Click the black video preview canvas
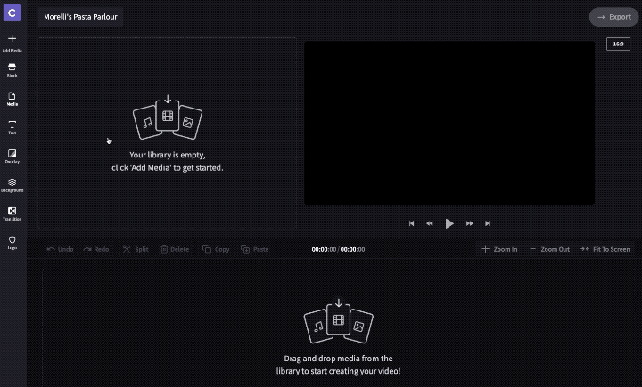 click(449, 123)
